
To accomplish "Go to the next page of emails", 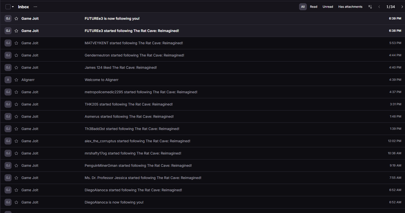I will point(402,7).
